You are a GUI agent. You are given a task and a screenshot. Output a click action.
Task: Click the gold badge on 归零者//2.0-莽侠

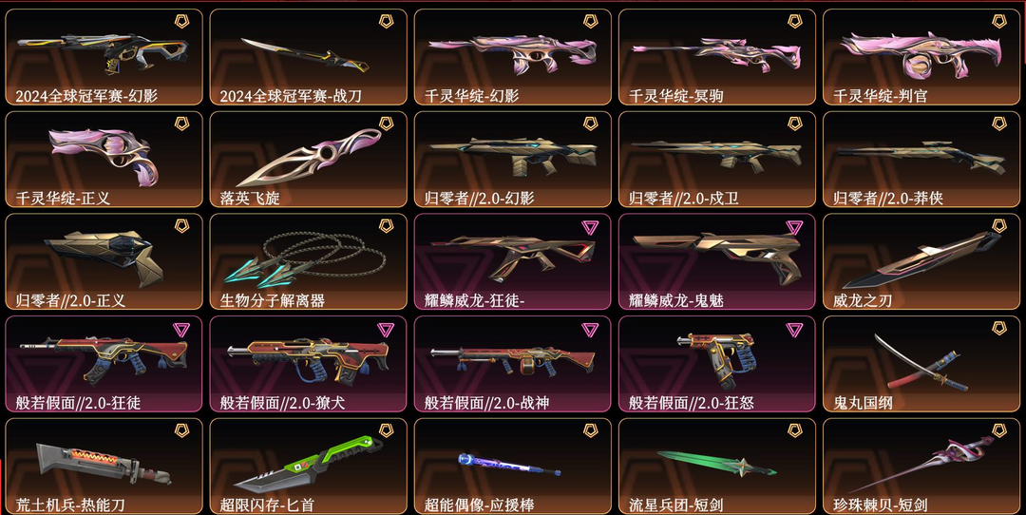click(x=999, y=123)
